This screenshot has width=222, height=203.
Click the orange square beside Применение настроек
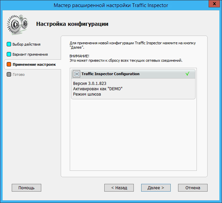coord(9,64)
